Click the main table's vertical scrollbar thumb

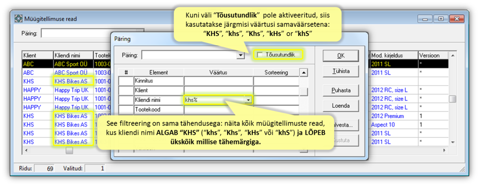(453, 99)
